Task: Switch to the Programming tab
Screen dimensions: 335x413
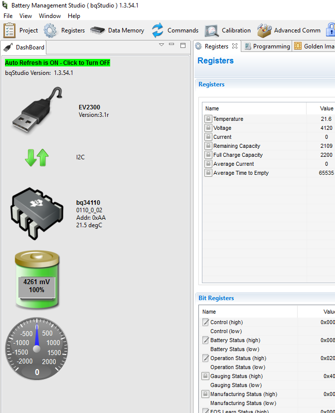Action: pyautogui.click(x=267, y=46)
